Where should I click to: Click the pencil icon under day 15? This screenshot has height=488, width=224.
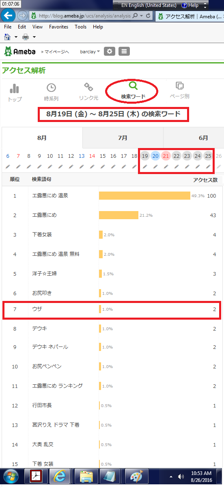click(x=103, y=167)
